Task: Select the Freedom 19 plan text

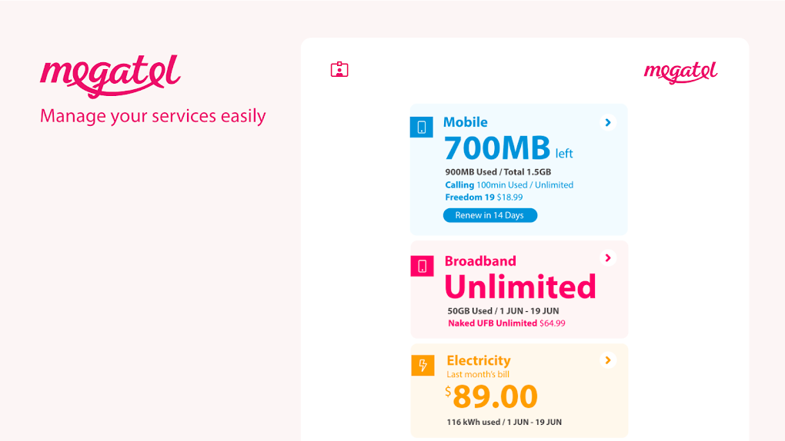Action: [x=469, y=197]
